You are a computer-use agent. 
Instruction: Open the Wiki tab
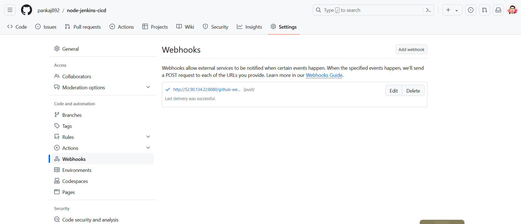[x=185, y=27]
